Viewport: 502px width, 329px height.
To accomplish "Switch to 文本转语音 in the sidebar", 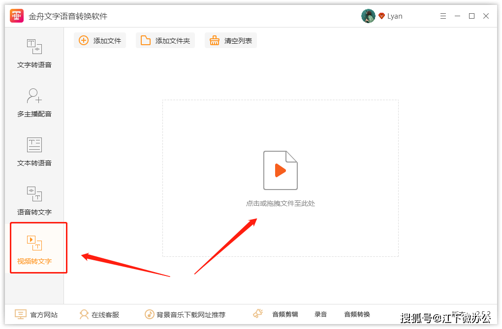I will coord(34,151).
